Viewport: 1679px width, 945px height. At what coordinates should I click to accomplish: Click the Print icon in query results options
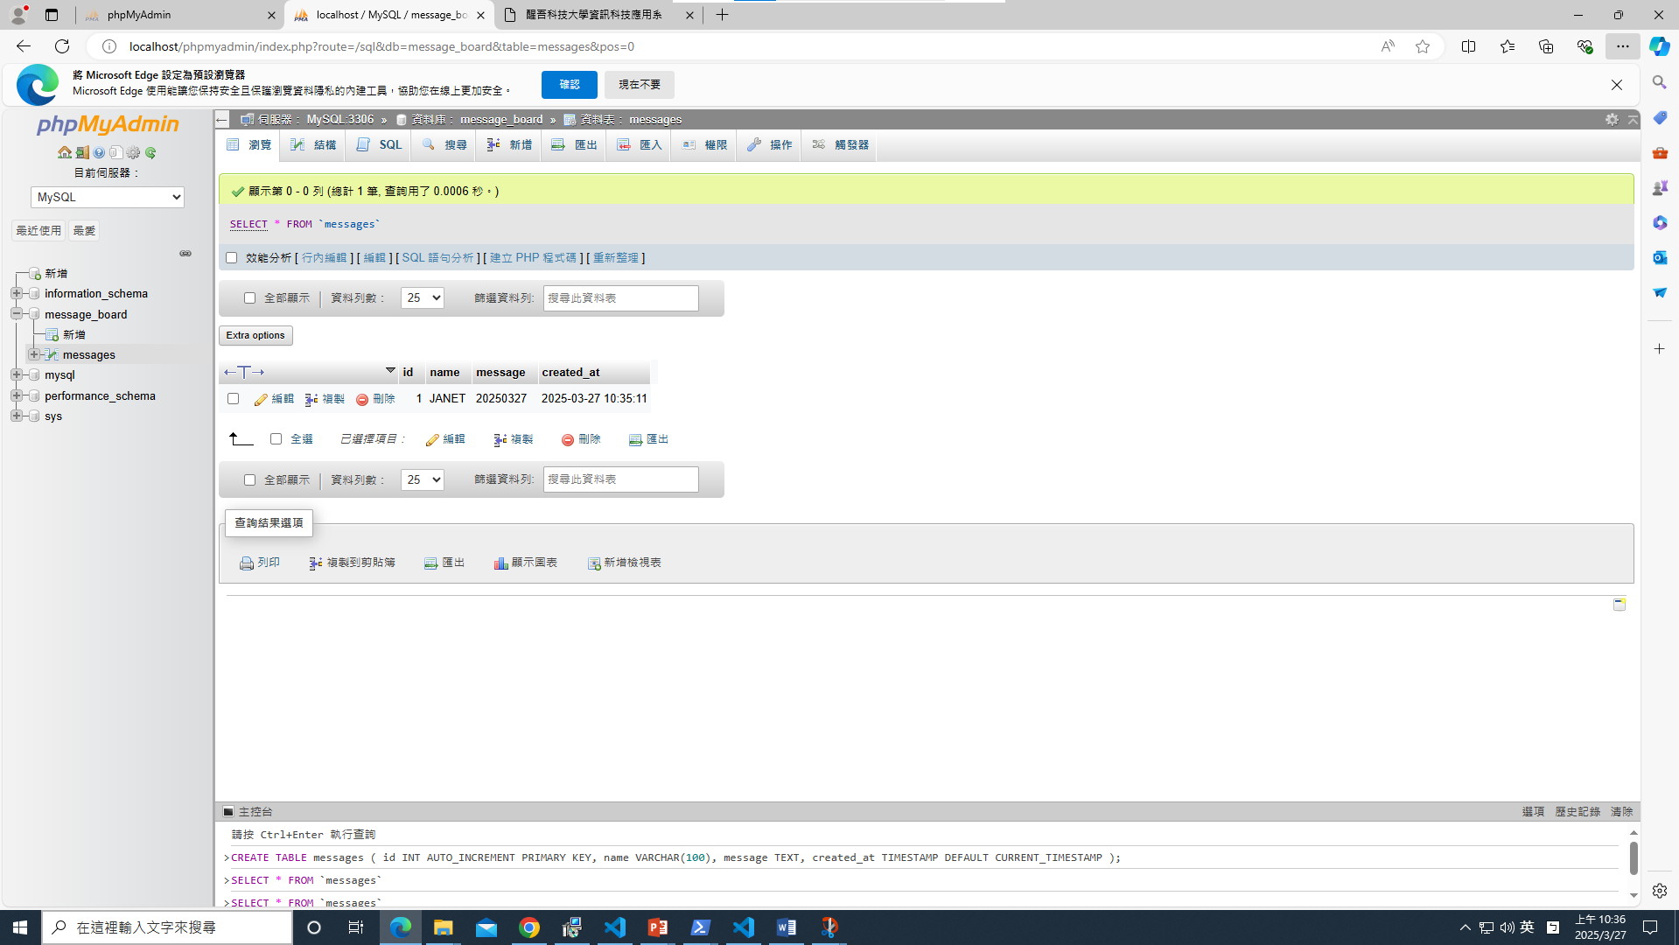coord(247,563)
